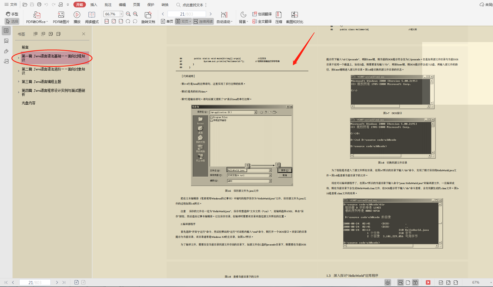Click the open file folder icon
Image resolution: width=493 pixels, height=287 pixels.
[x=25, y=5]
